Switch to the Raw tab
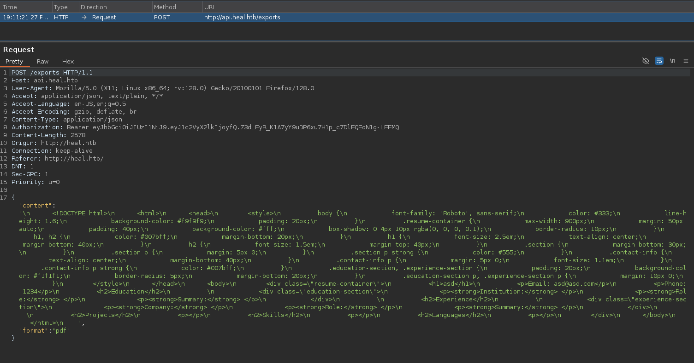Image resolution: width=694 pixels, height=363 pixels. click(42, 62)
